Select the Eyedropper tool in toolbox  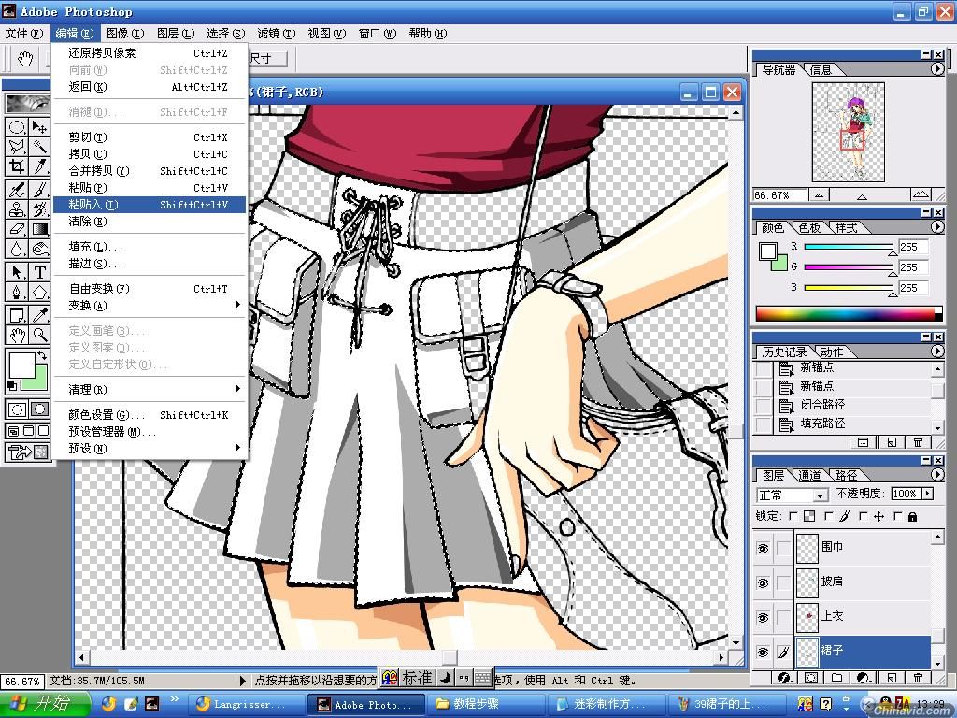coord(39,314)
